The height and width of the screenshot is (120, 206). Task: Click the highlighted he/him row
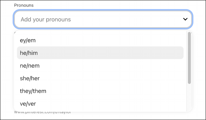100,53
